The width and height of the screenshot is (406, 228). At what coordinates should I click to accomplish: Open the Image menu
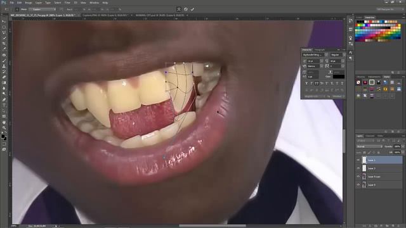[x=29, y=3]
